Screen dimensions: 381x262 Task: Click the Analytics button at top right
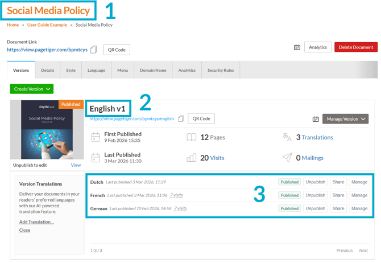click(x=318, y=47)
